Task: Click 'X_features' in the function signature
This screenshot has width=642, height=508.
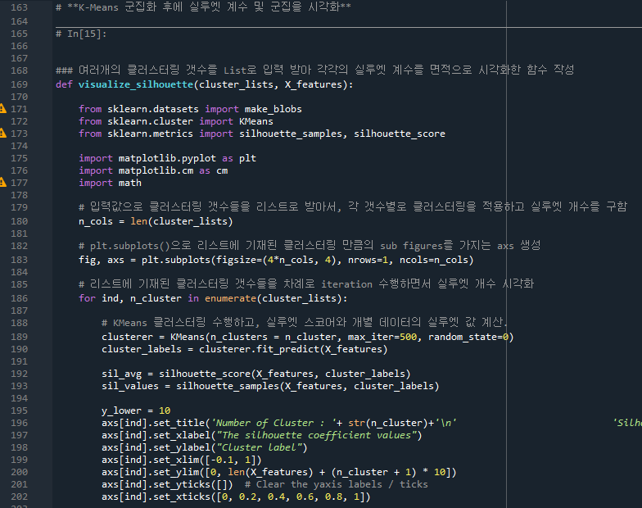Action: (313, 84)
